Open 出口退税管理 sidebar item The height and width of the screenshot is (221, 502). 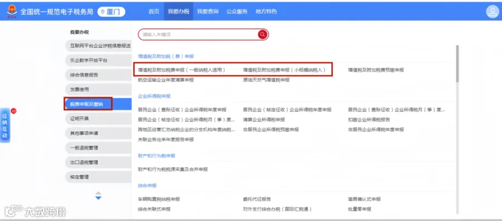98,162
